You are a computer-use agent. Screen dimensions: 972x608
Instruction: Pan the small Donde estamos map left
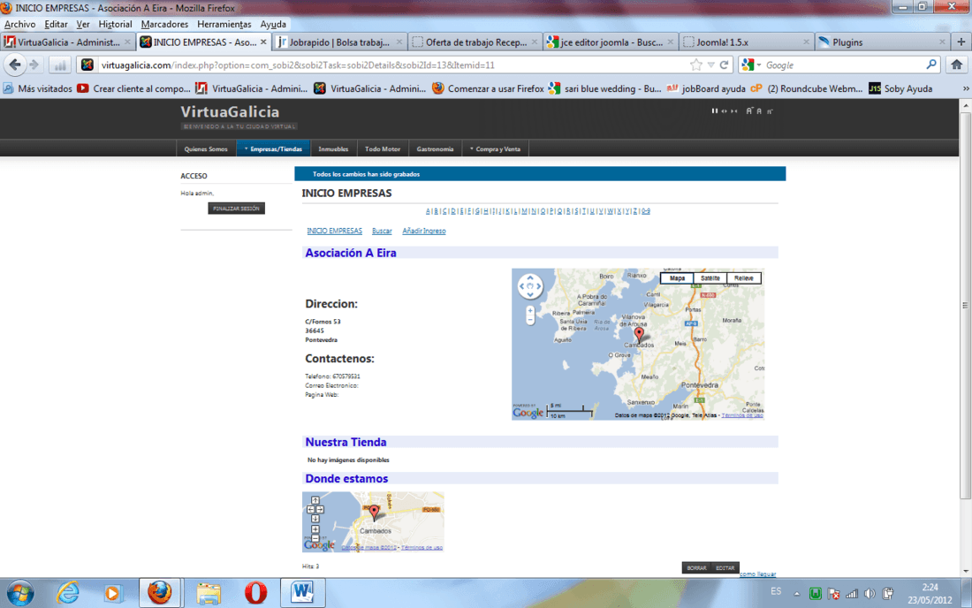pyautogui.click(x=310, y=509)
